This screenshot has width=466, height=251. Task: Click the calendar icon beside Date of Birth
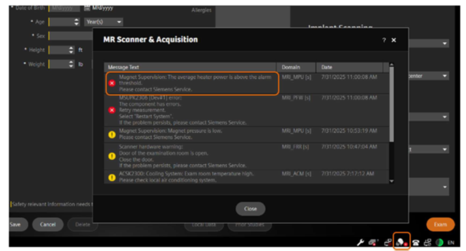tap(87, 8)
